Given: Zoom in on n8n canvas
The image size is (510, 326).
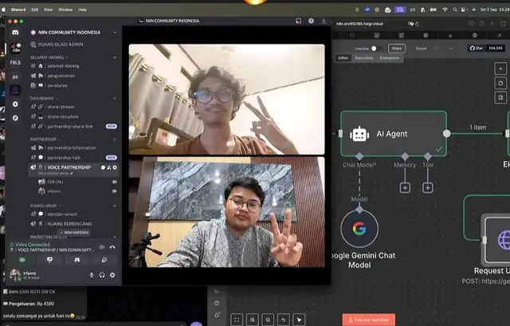Looking at the screenshot, I should click(253, 320).
